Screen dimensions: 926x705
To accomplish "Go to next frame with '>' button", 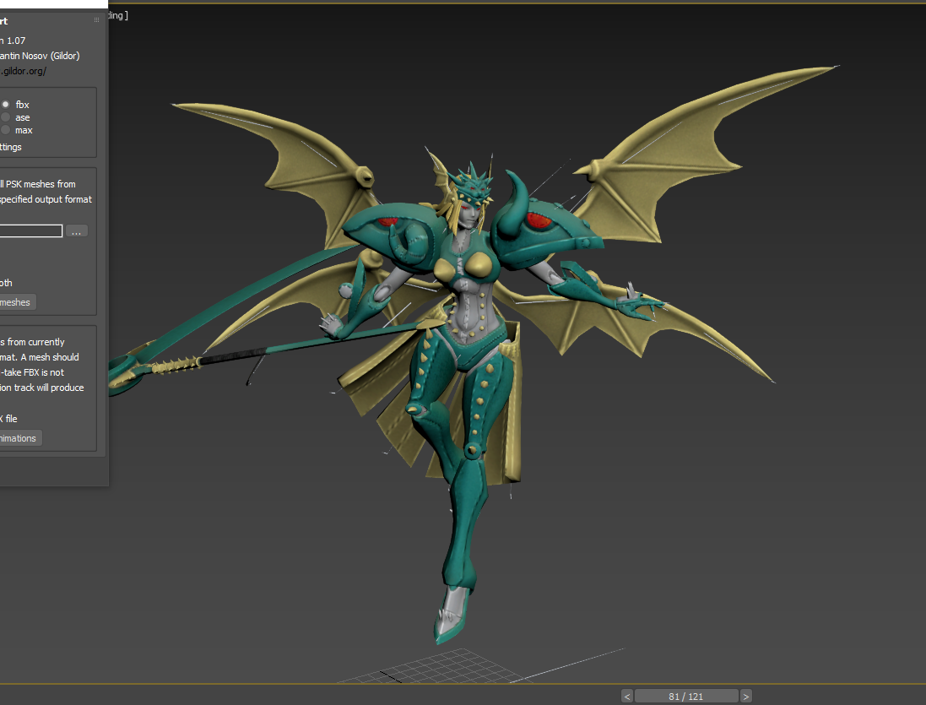I will (x=746, y=697).
